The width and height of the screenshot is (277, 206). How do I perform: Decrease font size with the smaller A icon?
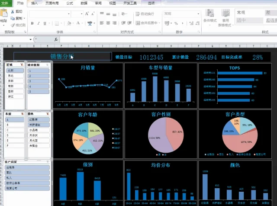[93, 13]
